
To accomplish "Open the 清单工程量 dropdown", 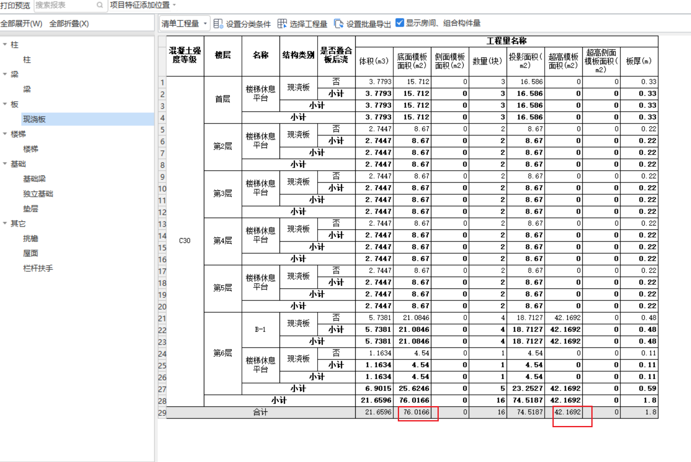I will tap(184, 24).
